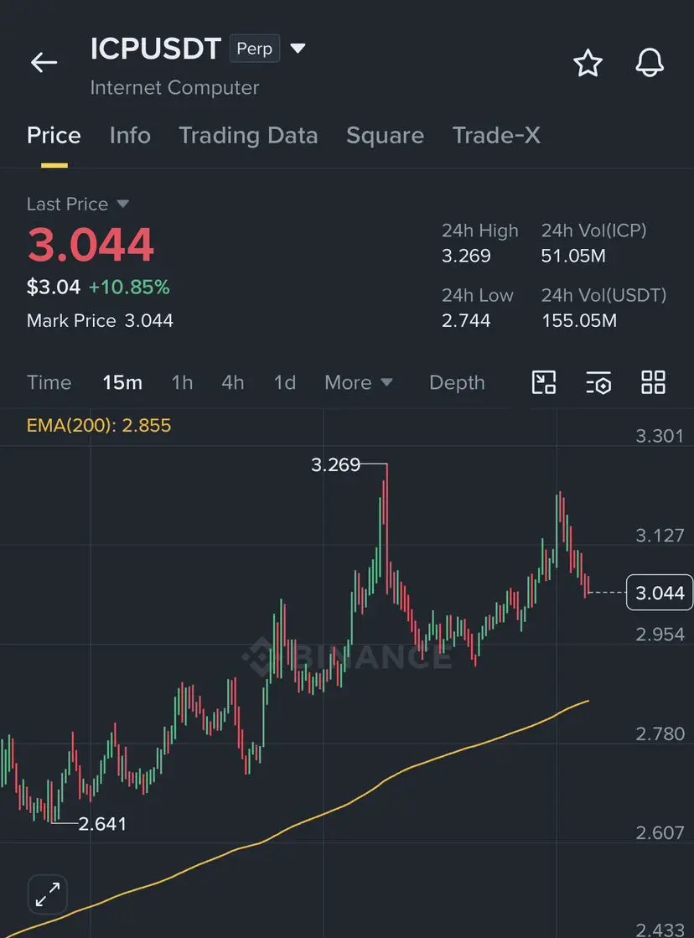Open the Trading Data tab
Screen dimensions: 694x938
click(248, 136)
